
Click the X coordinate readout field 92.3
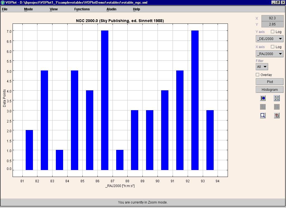click(x=272, y=18)
